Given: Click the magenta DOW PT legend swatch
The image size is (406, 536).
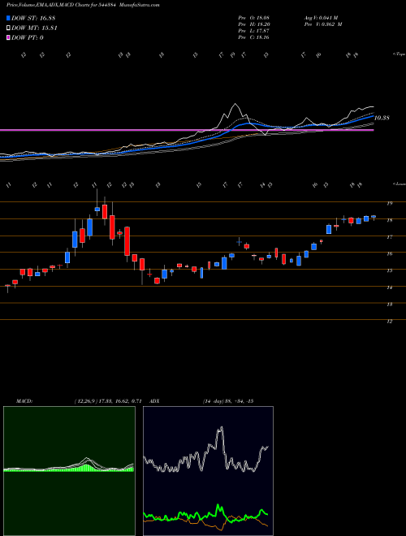Looking at the screenshot, I should click(8, 37).
